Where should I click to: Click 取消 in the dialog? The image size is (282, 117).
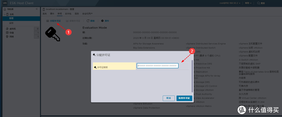tap(168, 98)
